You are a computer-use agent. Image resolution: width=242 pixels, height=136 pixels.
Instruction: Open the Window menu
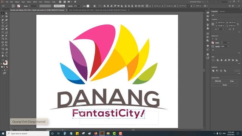pyautogui.click(x=47, y=2)
